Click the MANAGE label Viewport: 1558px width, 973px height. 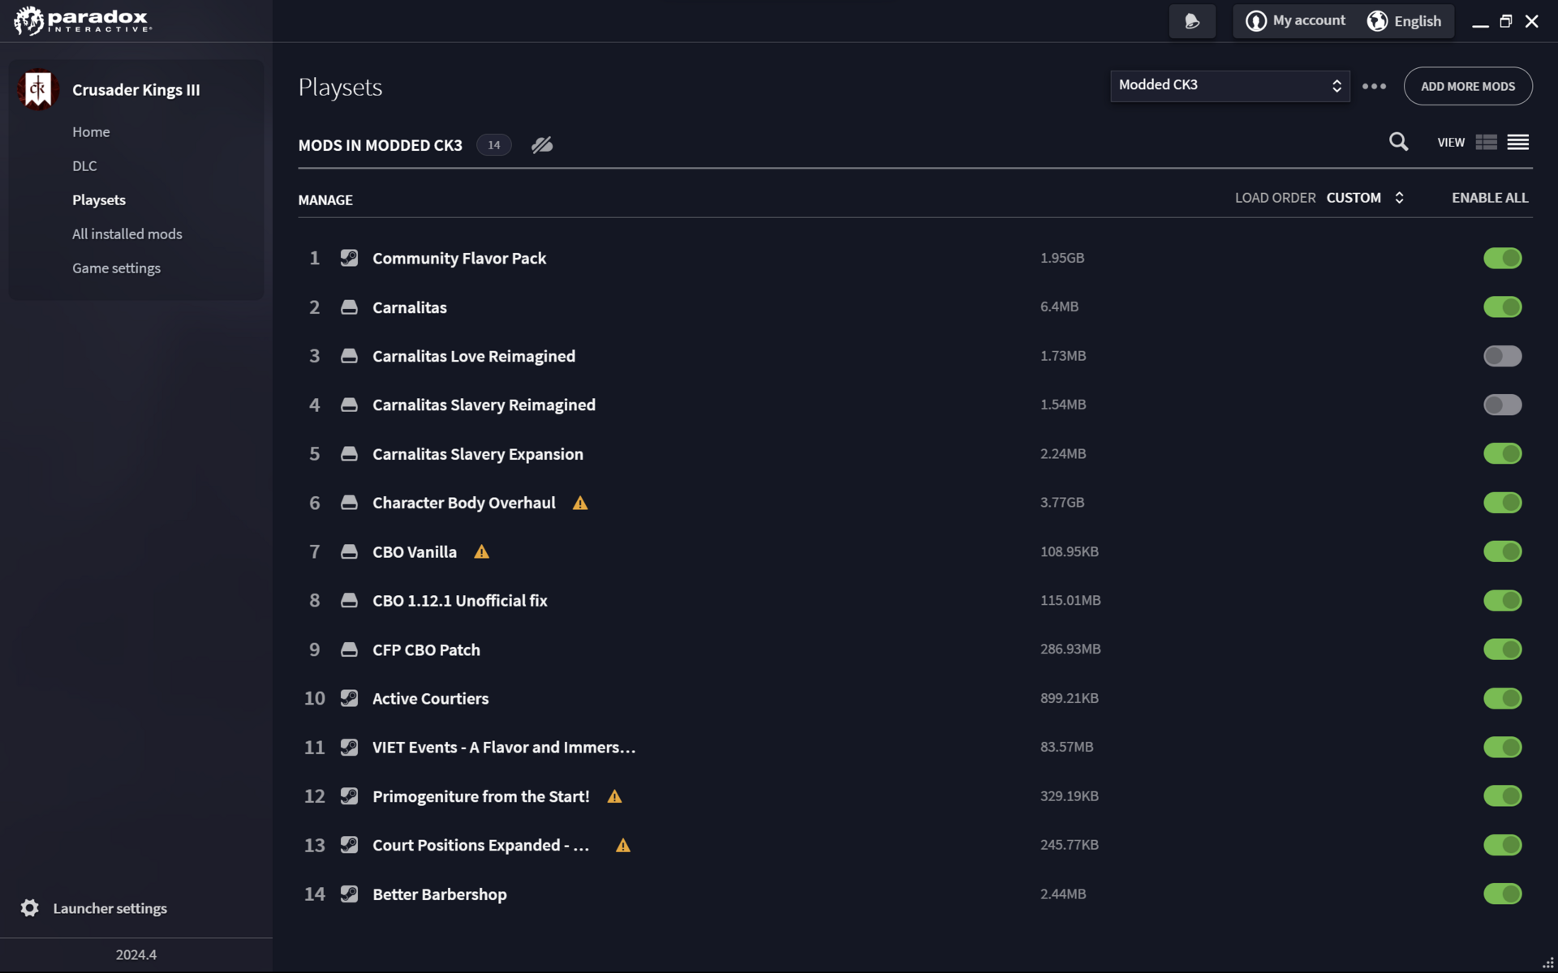pyautogui.click(x=325, y=200)
